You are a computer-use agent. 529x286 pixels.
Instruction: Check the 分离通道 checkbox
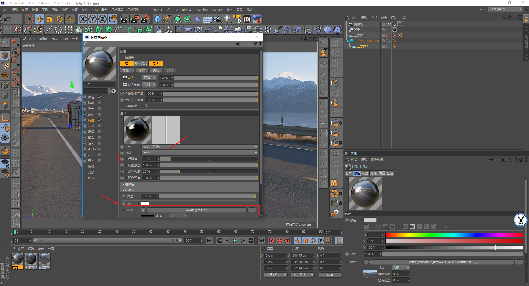[146, 106]
